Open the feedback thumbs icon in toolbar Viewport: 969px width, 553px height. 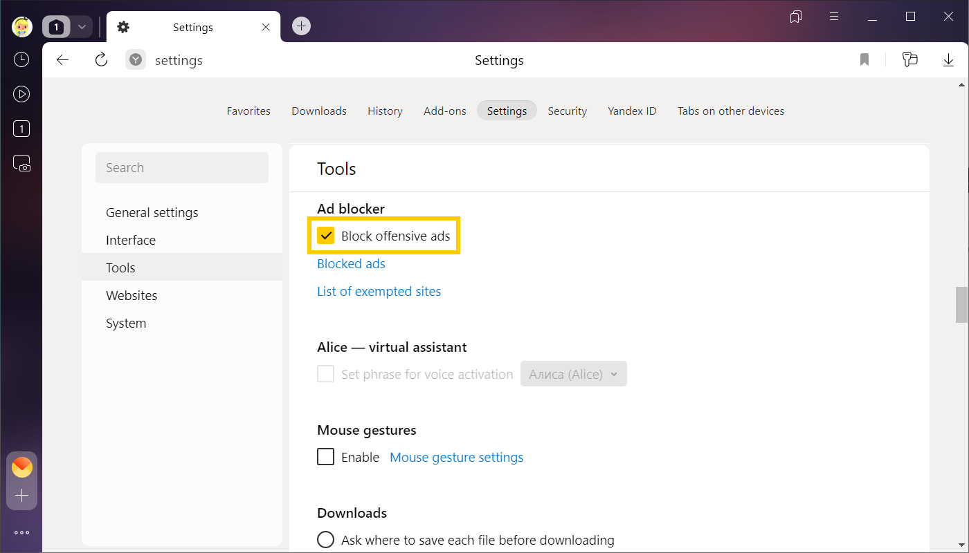tap(910, 59)
